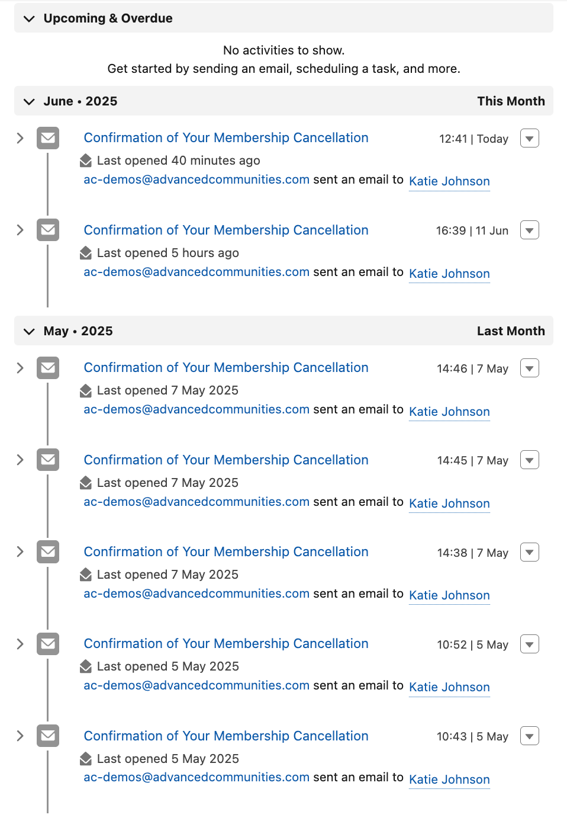Screen dimensions: 567x821
Task: Click the ac-demos@advancedcommunities.com sender link in the 14:38 7 May email
Action: click(x=196, y=594)
